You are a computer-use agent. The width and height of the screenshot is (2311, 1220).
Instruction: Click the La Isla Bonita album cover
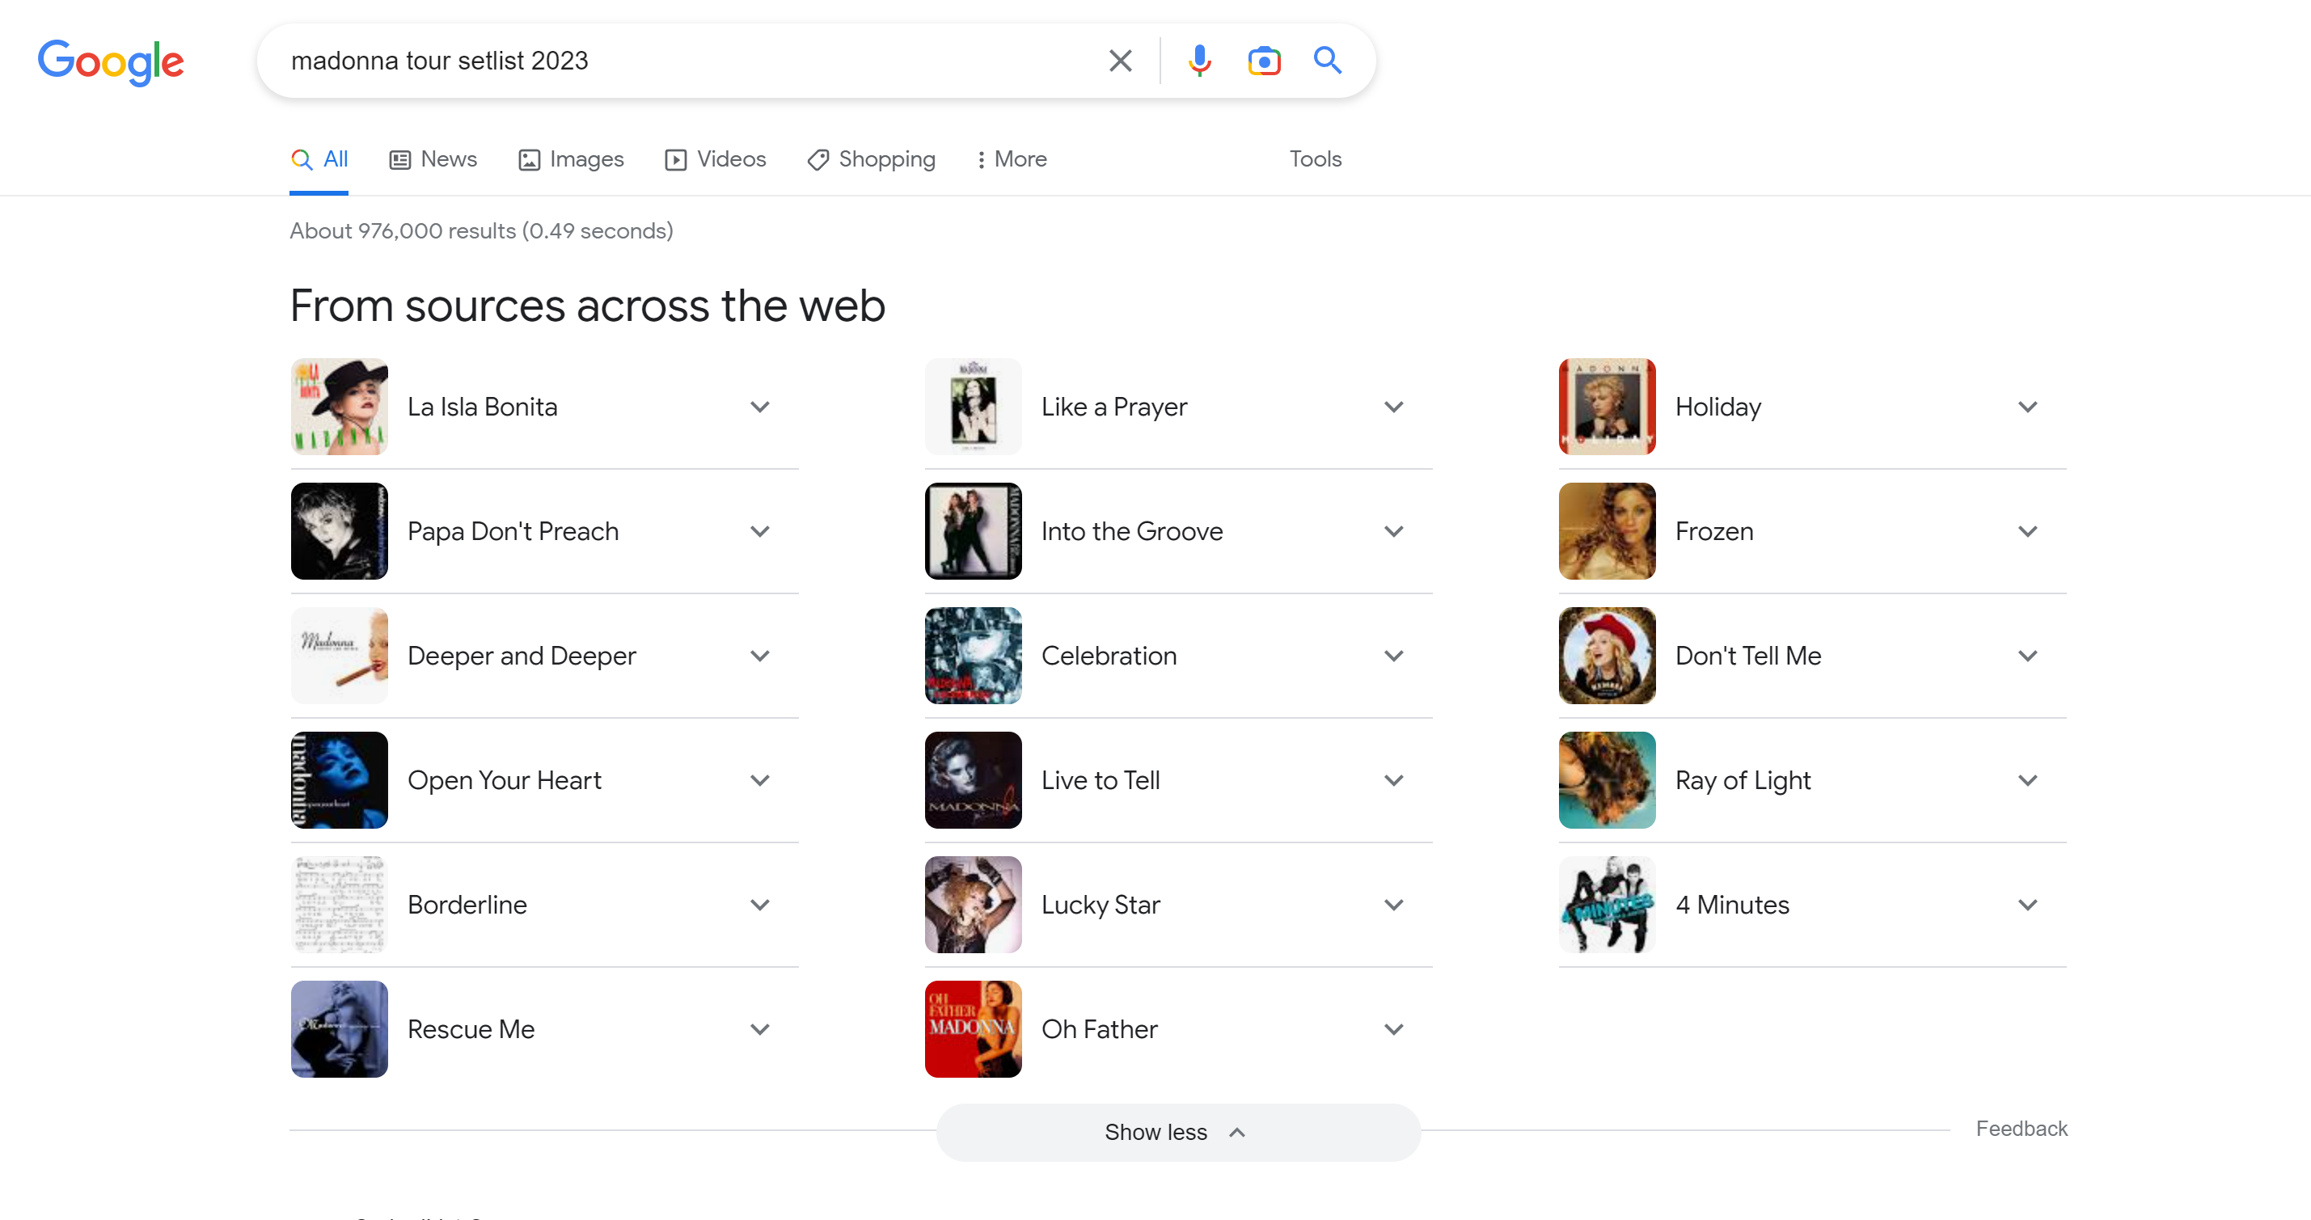[339, 407]
